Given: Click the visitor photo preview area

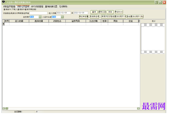Looking at the screenshot, I should (x=153, y=38).
